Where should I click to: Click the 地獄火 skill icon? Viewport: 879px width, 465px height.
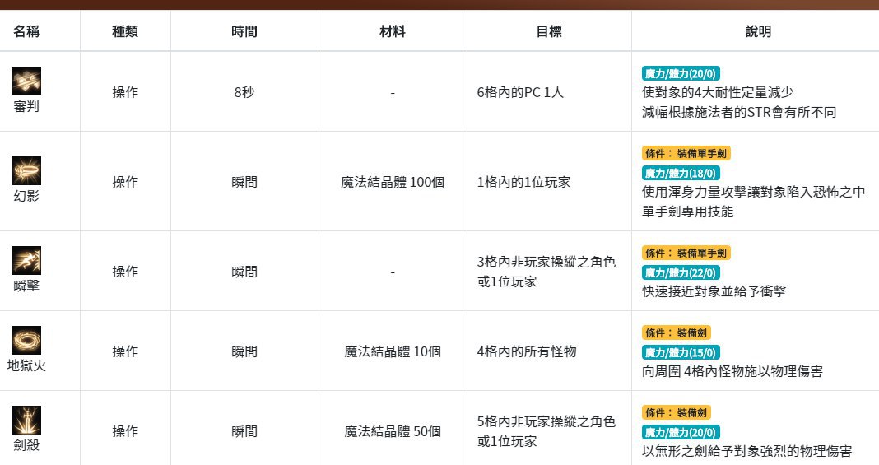26,340
